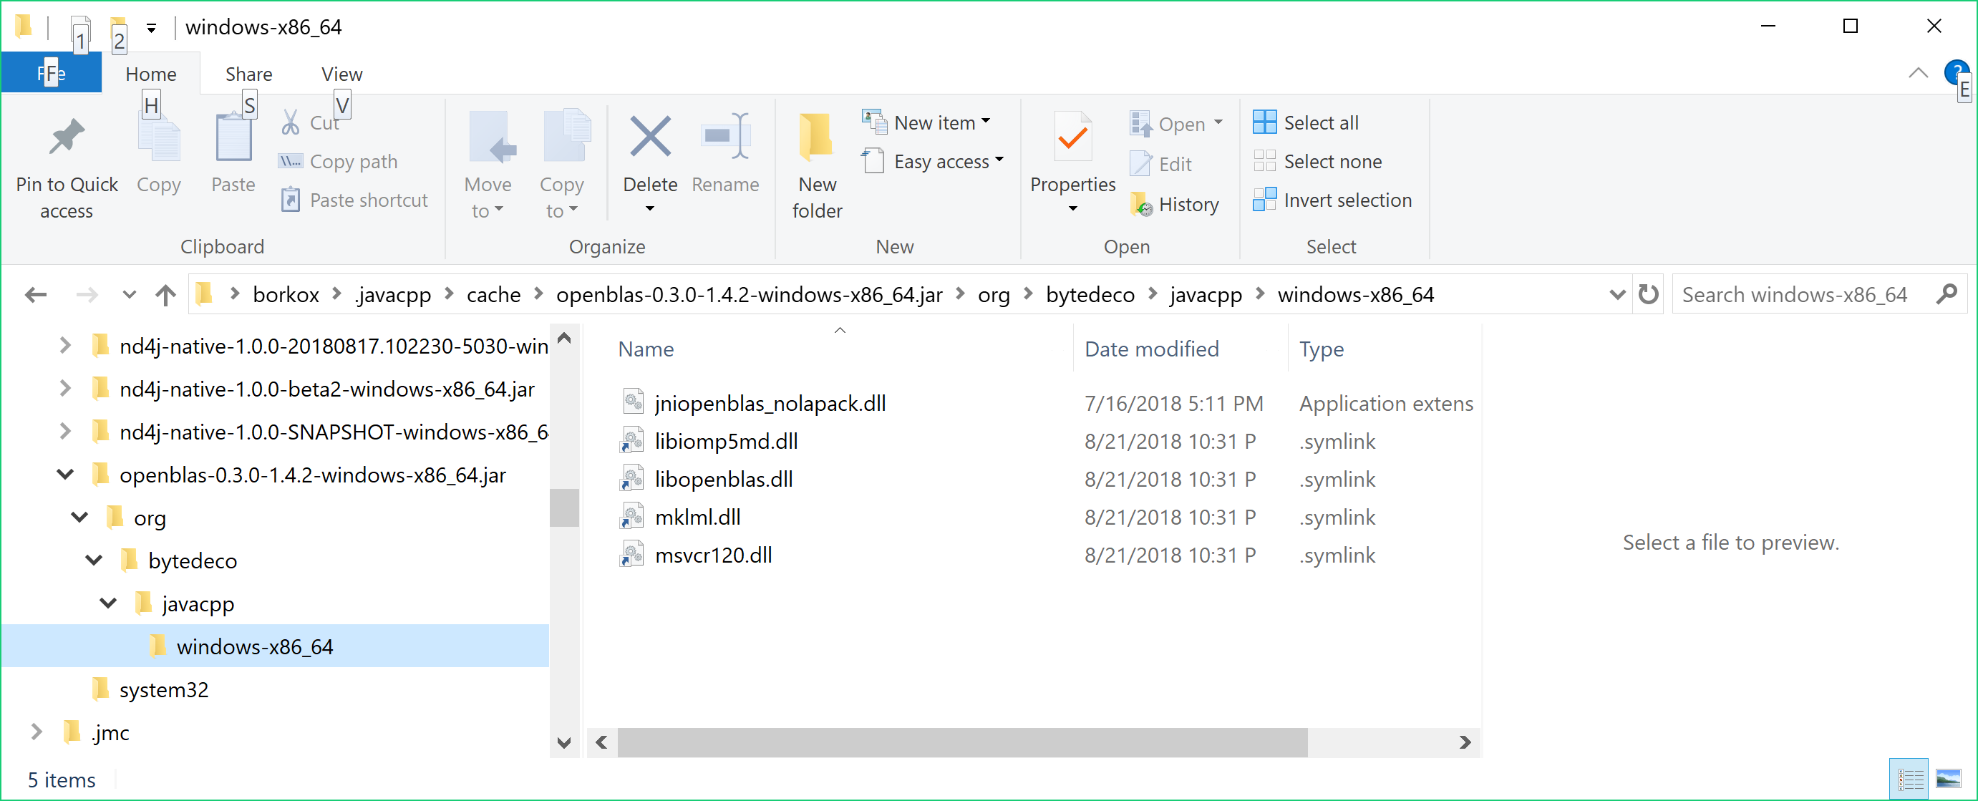Navigate up one level with the up arrow
1978x801 pixels.
(x=165, y=295)
